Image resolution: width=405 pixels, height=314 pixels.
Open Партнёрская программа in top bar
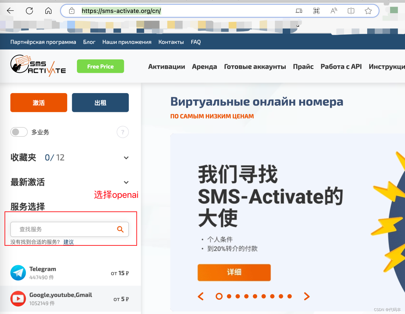pos(43,42)
